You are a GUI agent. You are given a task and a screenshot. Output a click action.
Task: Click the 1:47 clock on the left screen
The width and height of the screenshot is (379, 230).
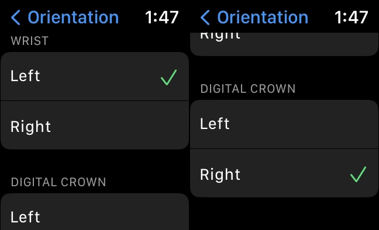[x=161, y=18]
